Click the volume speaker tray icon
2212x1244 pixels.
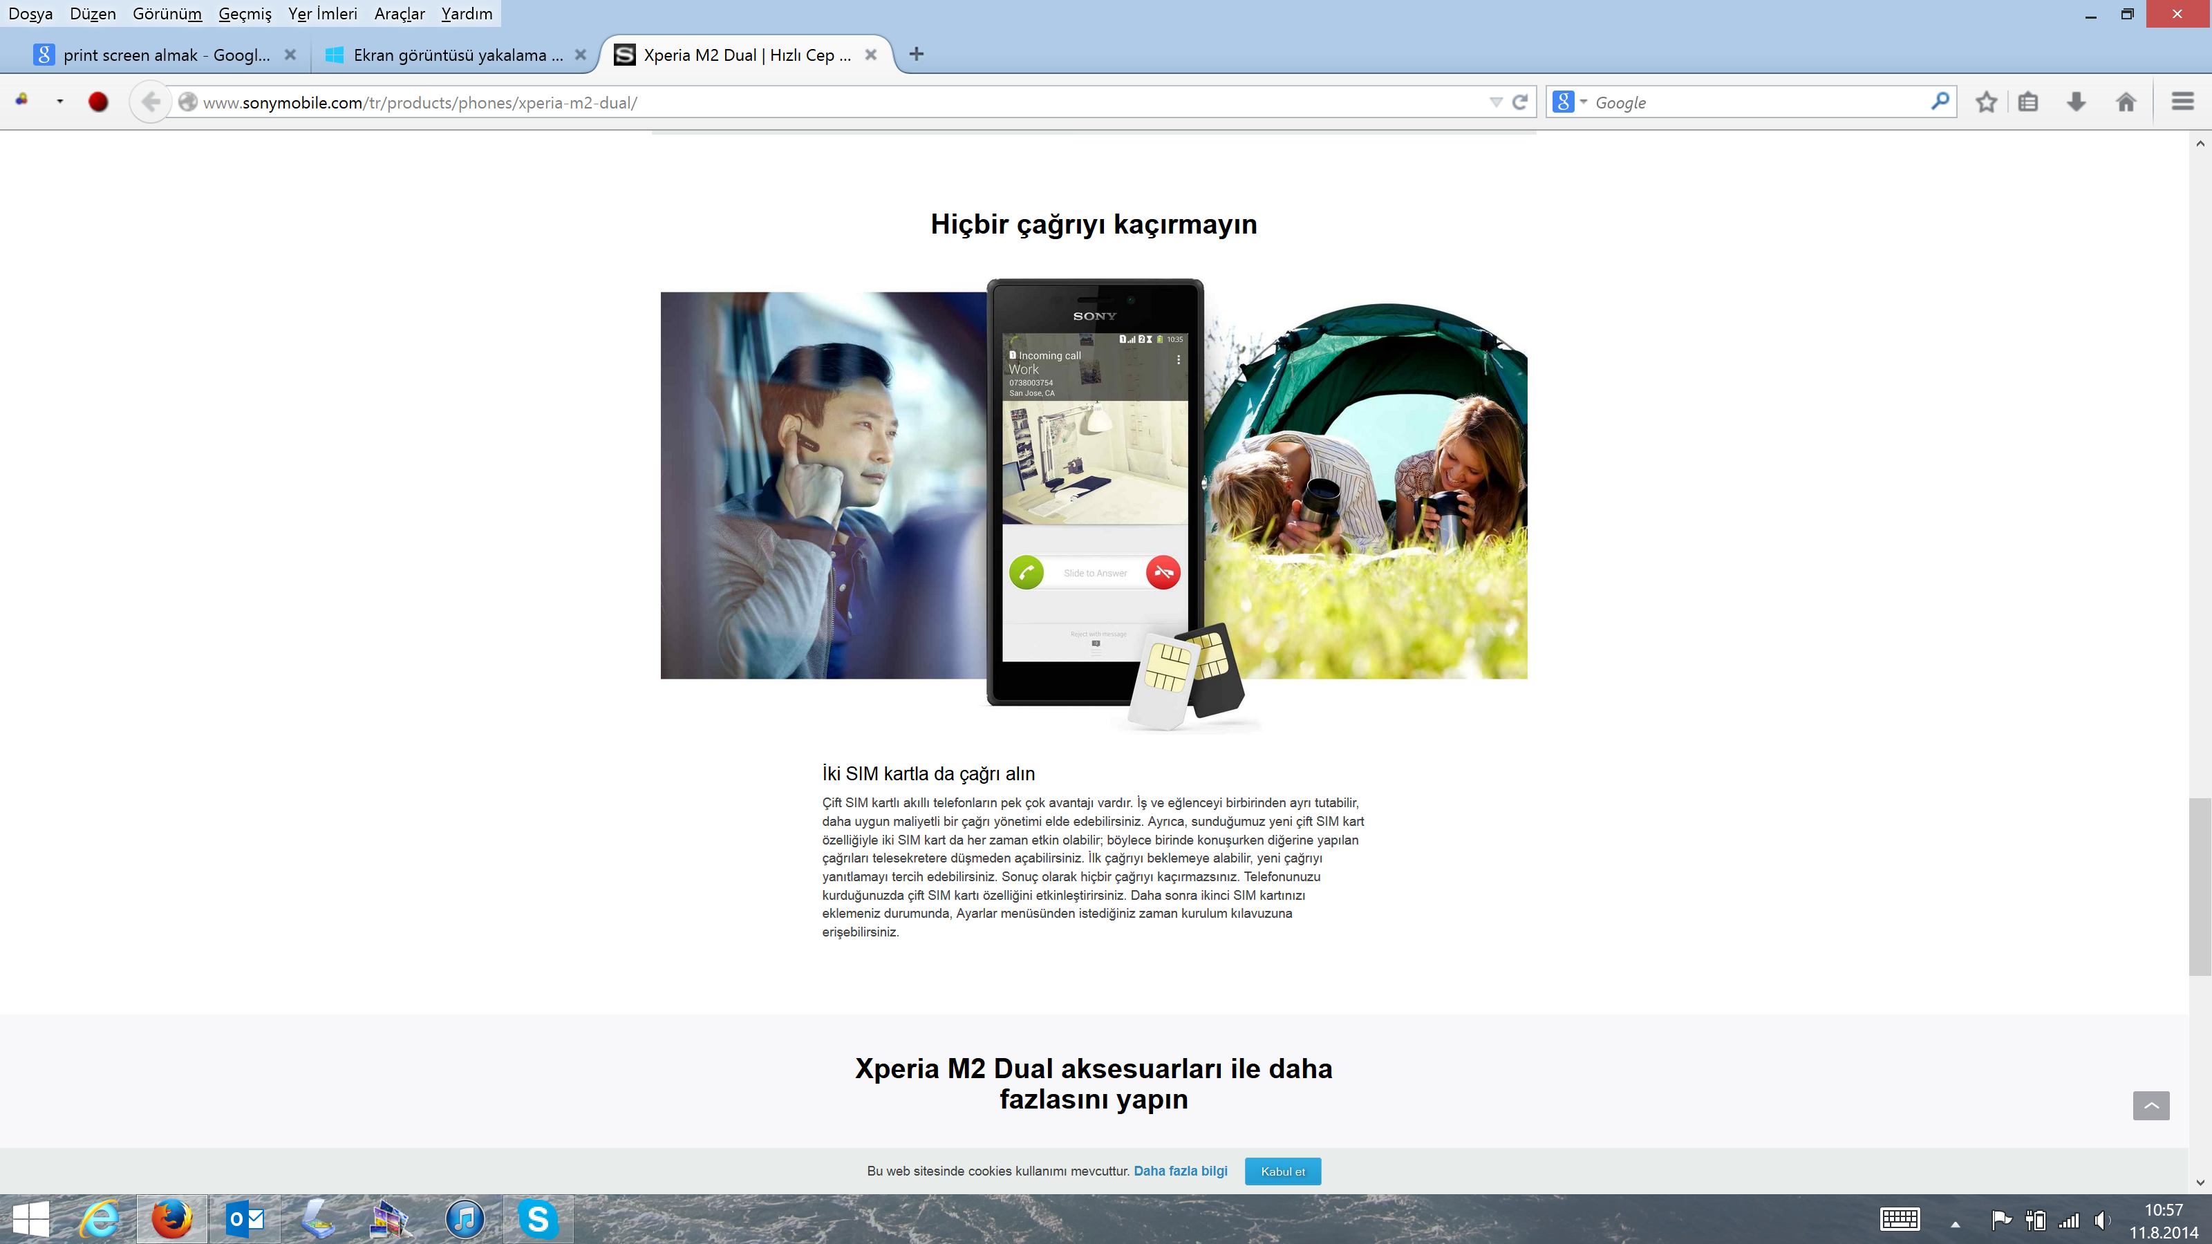[x=2102, y=1220]
